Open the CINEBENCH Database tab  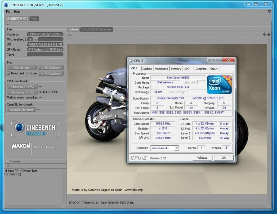pos(96,29)
